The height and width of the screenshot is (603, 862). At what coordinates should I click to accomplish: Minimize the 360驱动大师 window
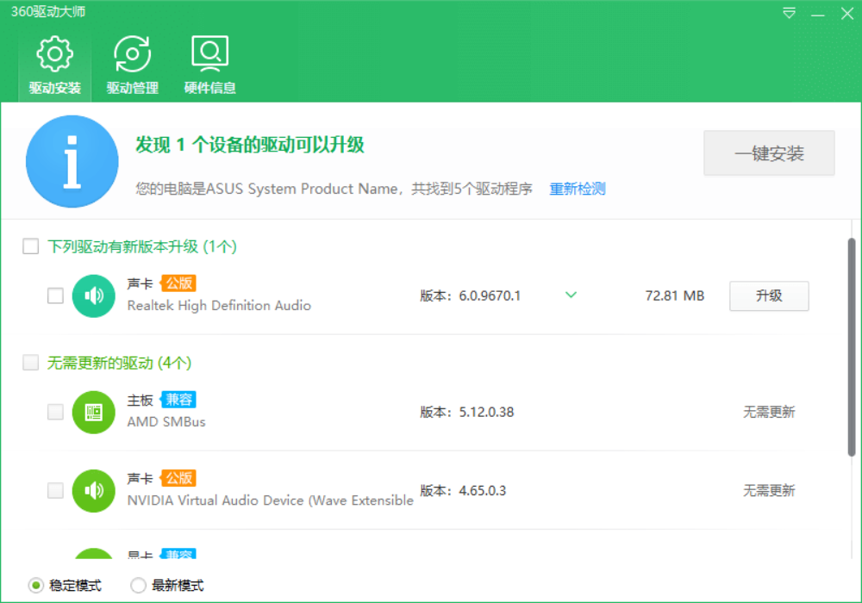(818, 13)
